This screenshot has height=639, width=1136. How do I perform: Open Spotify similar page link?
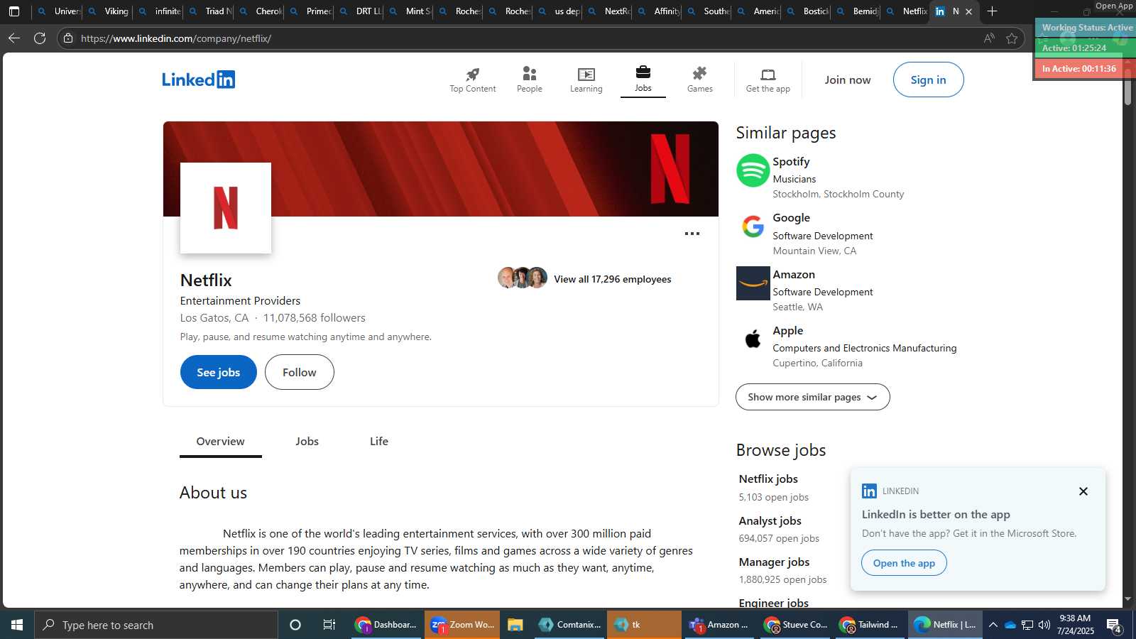pyautogui.click(x=791, y=162)
